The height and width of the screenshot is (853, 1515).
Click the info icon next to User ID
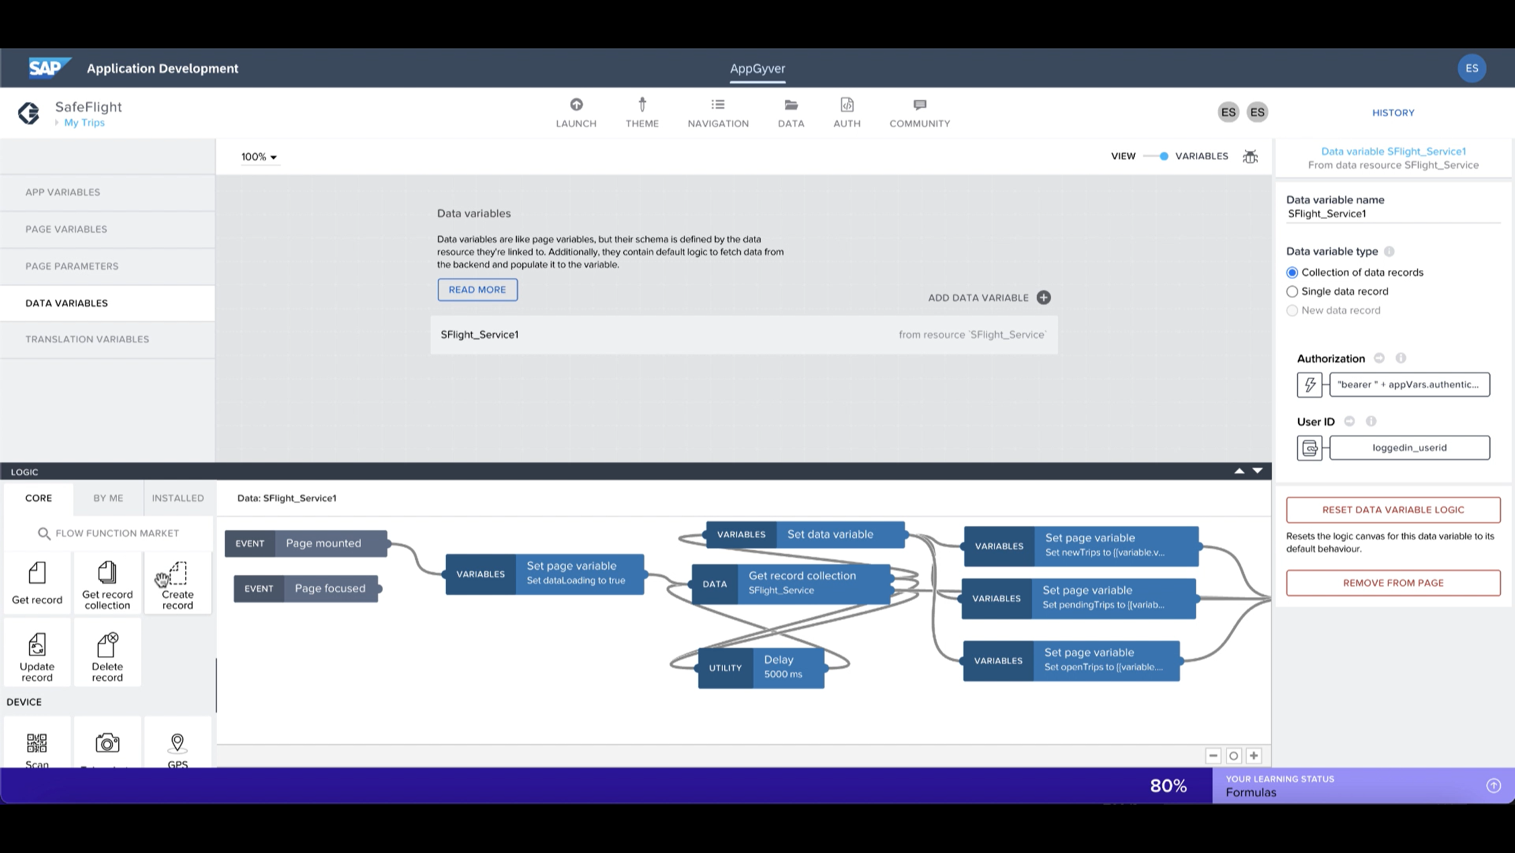click(x=1371, y=421)
